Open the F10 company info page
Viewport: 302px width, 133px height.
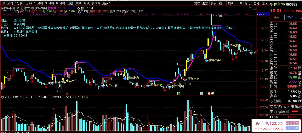239,3
